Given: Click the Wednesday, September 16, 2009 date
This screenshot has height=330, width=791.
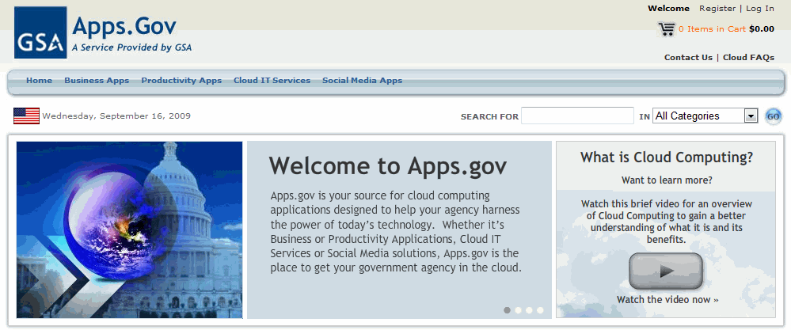Looking at the screenshot, I should coord(116,116).
